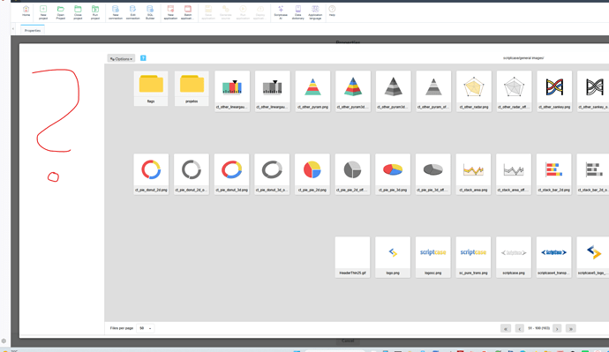
Task: Select the logosc.png thumbnail
Action: (433, 258)
